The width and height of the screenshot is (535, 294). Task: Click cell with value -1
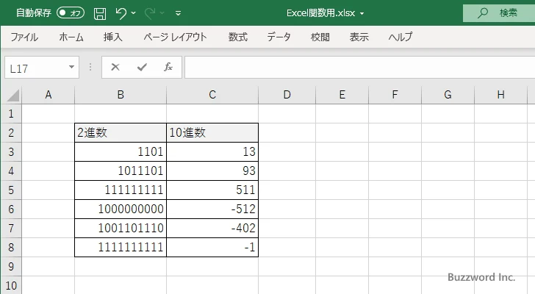[212, 247]
